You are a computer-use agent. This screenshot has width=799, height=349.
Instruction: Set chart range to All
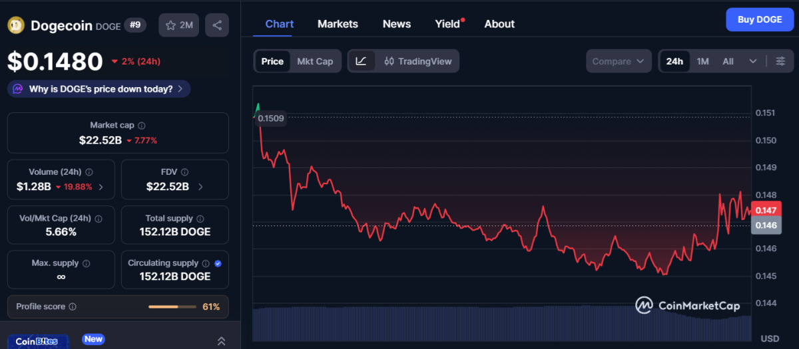(x=728, y=61)
